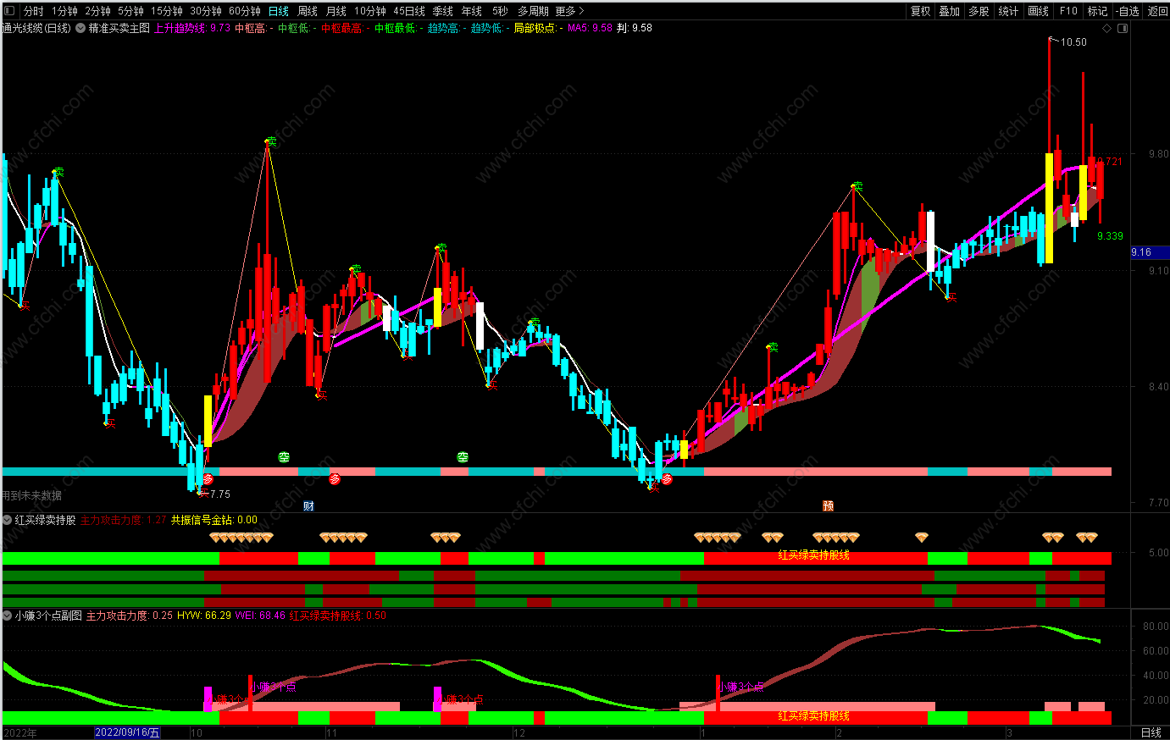Screen dimensions: 1170x740
Task: Select the 5秒 period
Action: [x=500, y=11]
